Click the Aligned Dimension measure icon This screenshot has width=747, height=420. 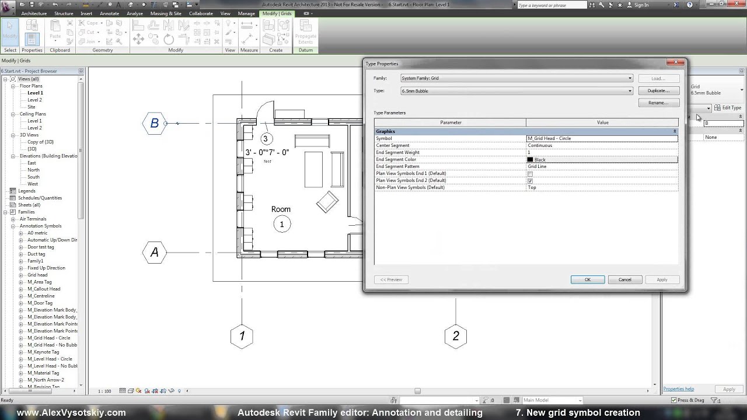(247, 38)
